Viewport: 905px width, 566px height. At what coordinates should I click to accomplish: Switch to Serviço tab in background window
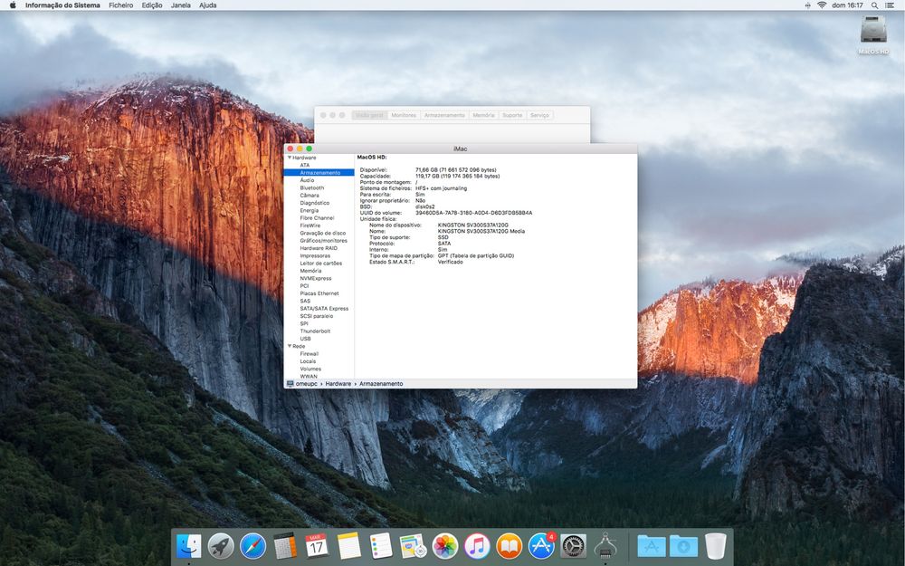[539, 115]
